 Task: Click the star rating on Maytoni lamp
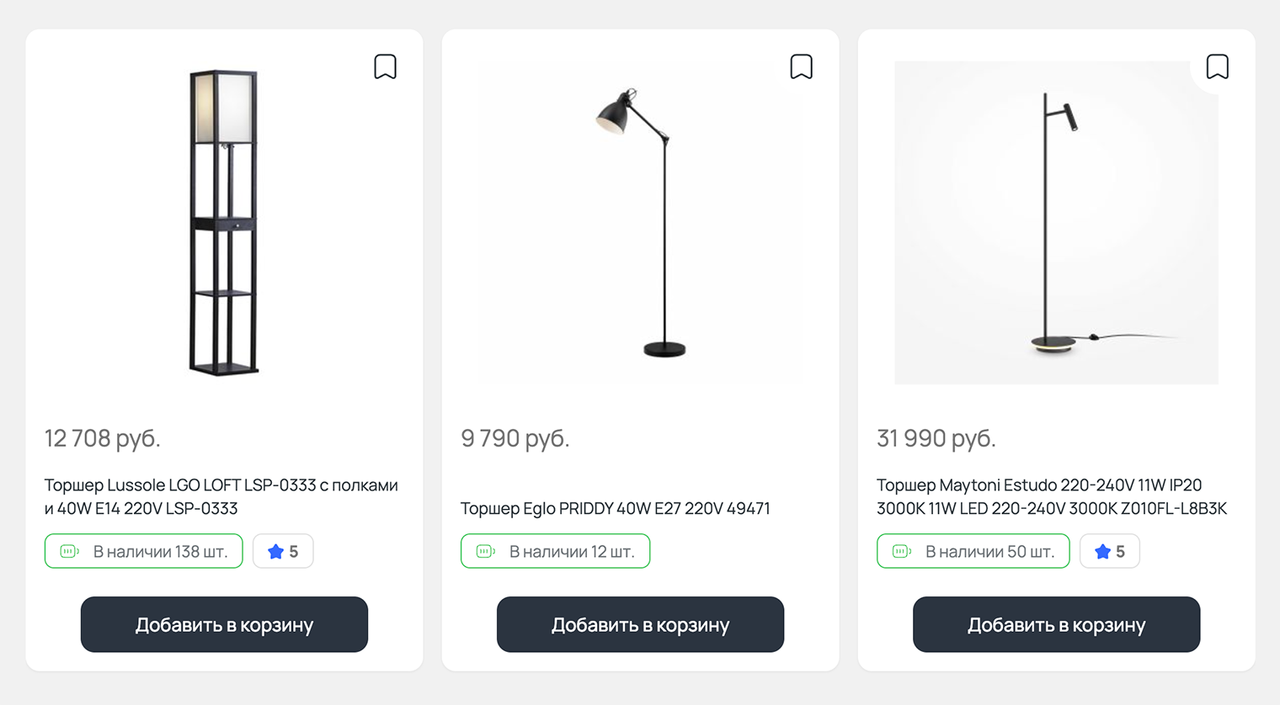(x=1109, y=552)
